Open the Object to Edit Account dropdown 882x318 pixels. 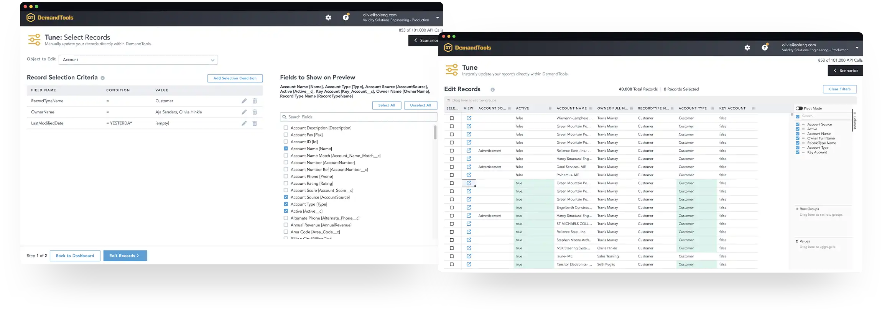click(138, 60)
